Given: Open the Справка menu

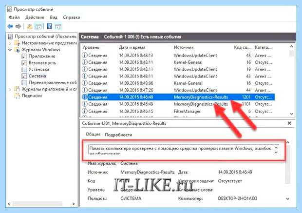Looking at the screenshot, I should pyautogui.click(x=72, y=18).
